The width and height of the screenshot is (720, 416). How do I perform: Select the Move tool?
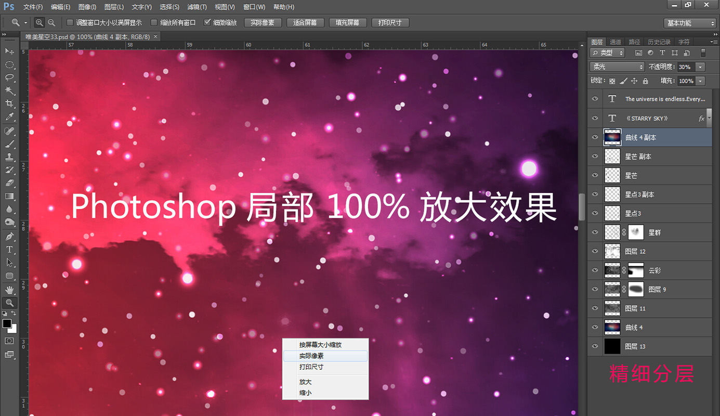click(9, 51)
